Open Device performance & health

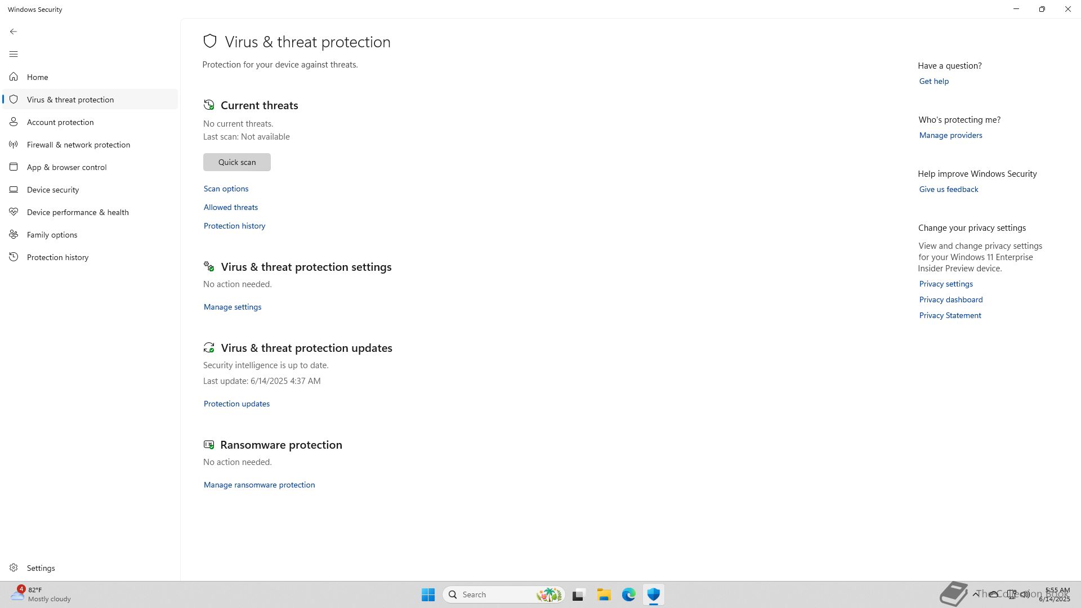tap(78, 212)
